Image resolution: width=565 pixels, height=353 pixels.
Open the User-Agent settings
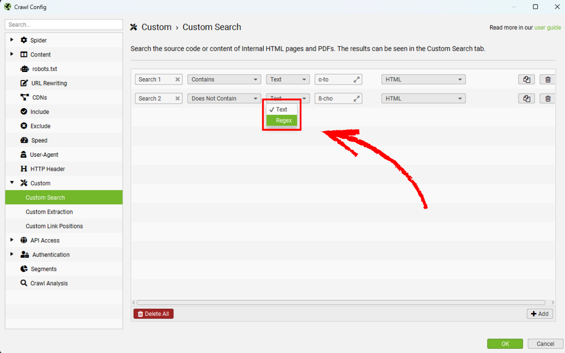[44, 155]
